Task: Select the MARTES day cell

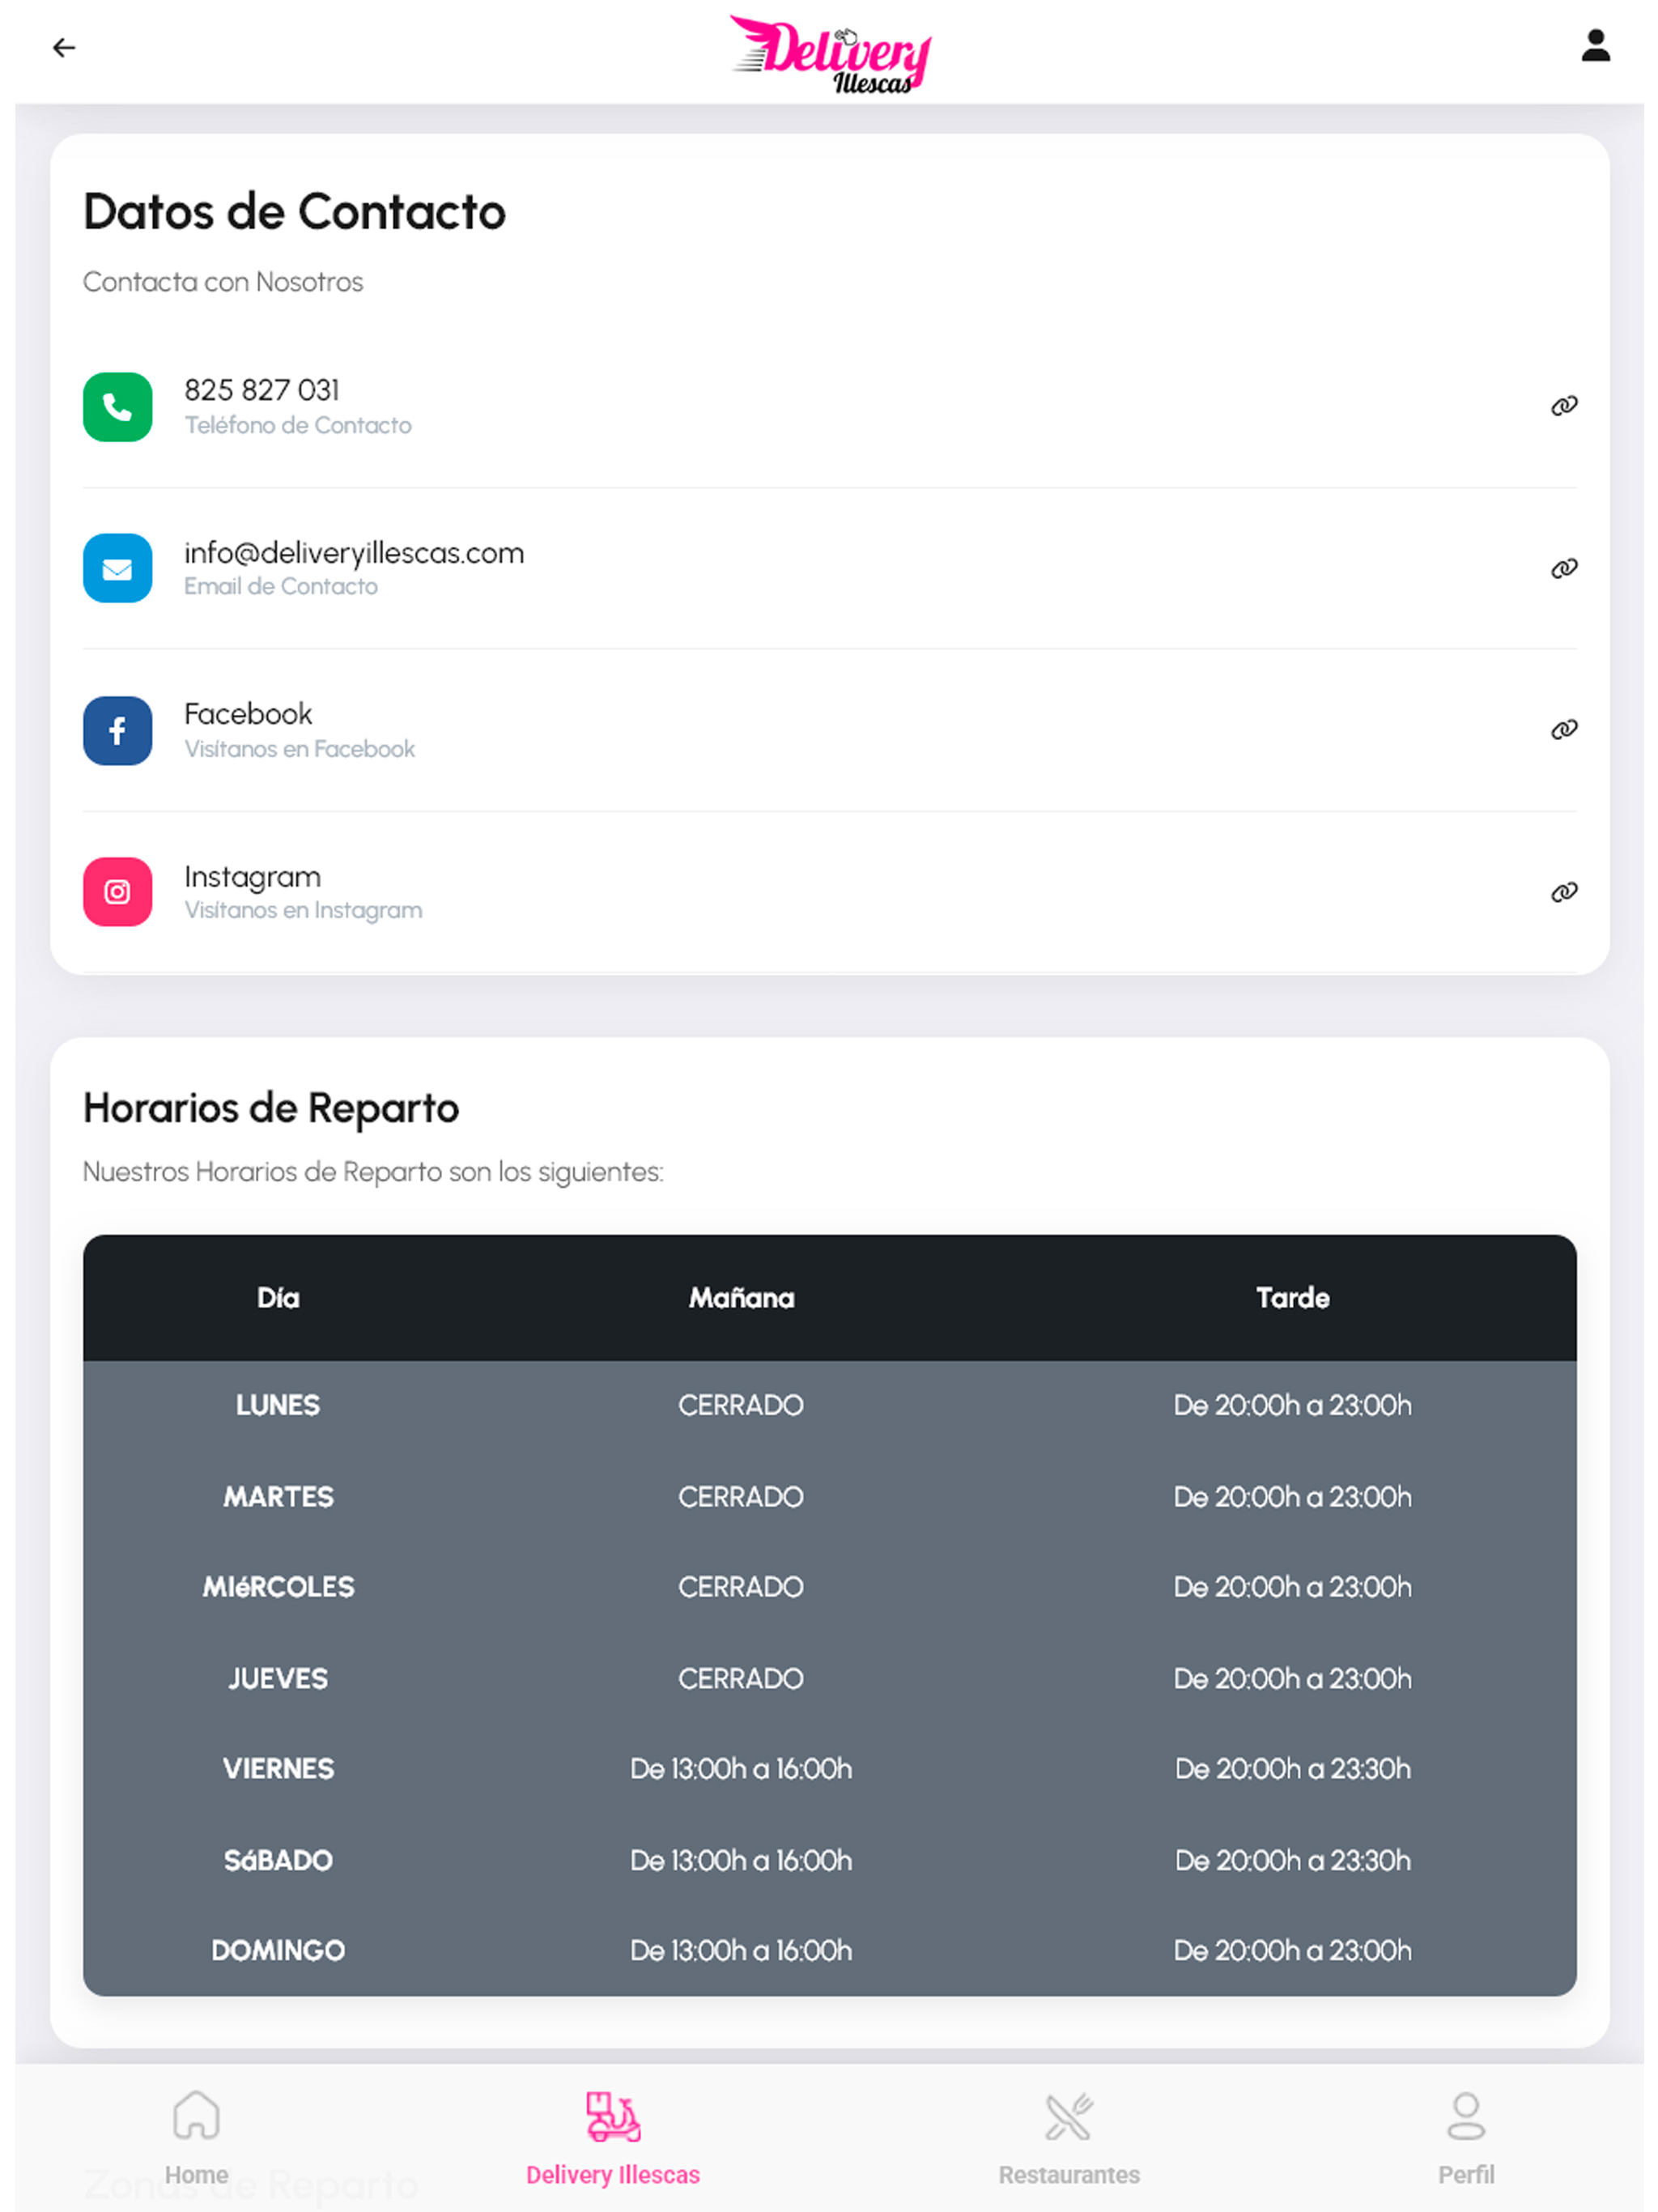Action: [278, 1497]
